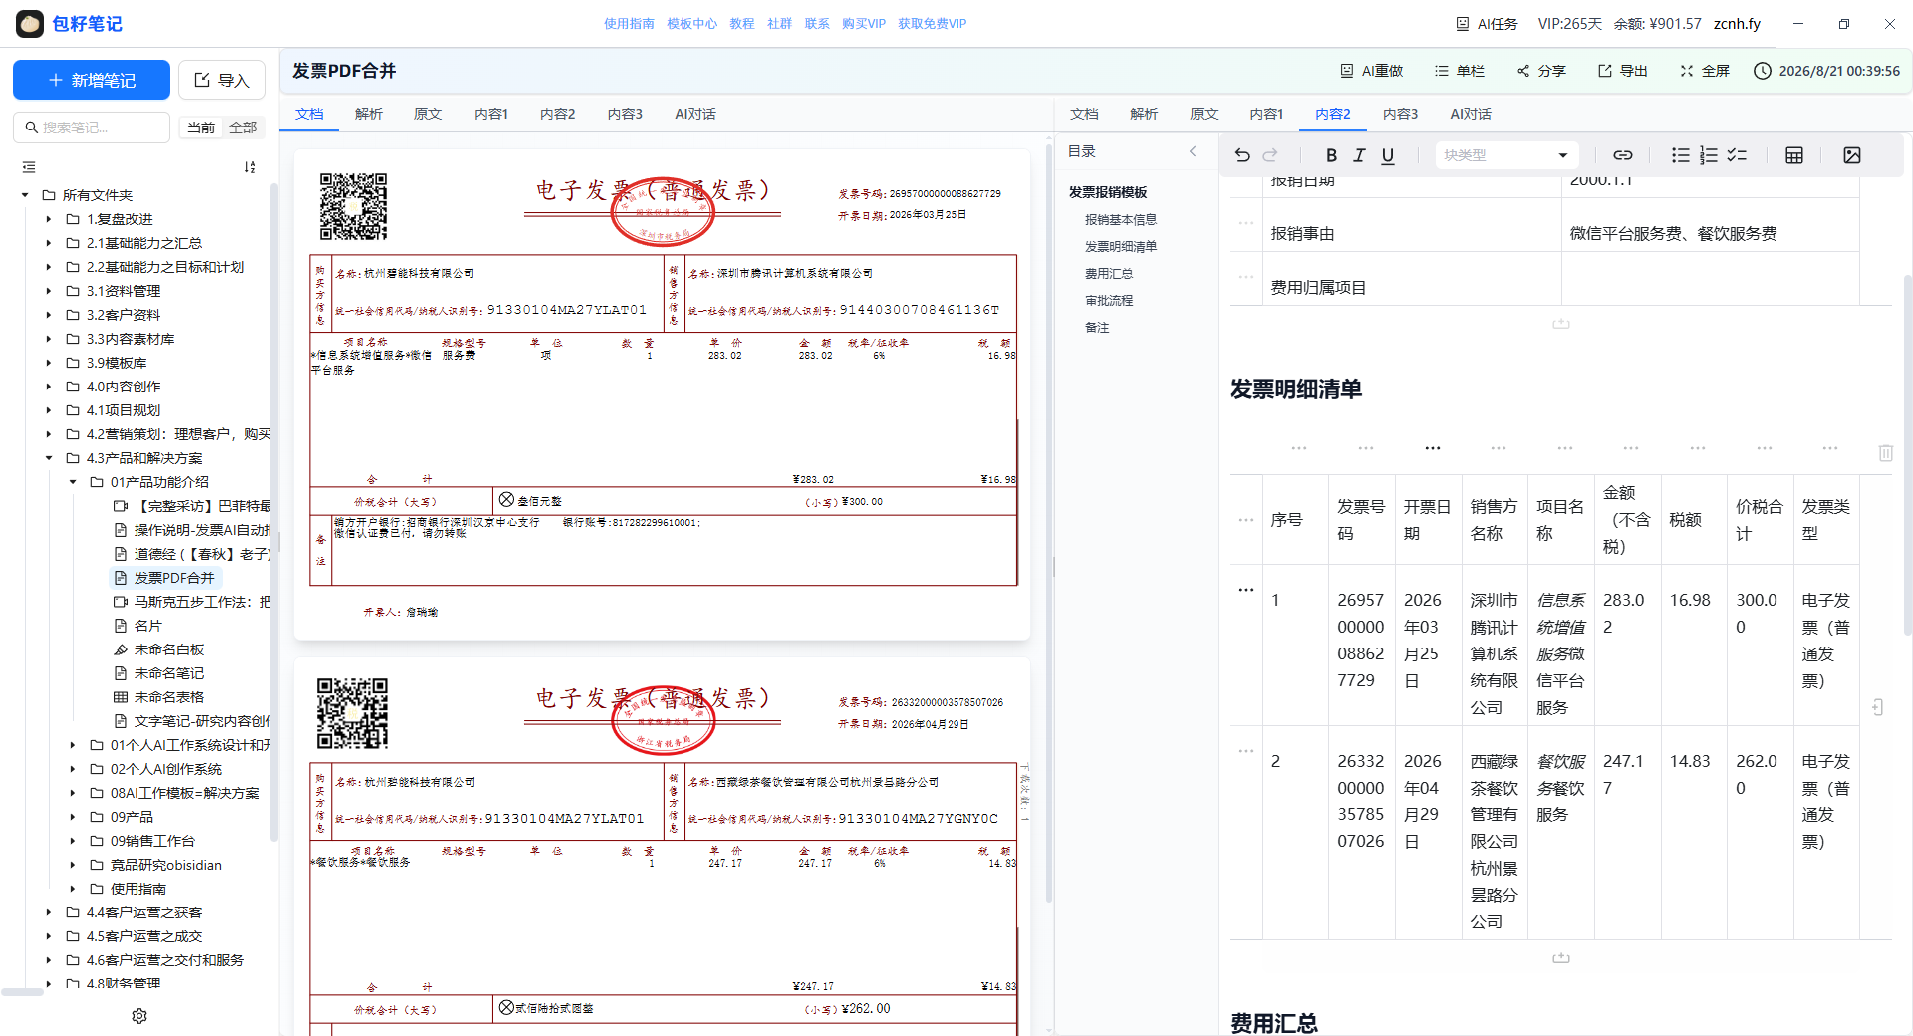Collapse the 所有文件夹 root folder
The height and width of the screenshot is (1036, 1913).
coord(25,195)
